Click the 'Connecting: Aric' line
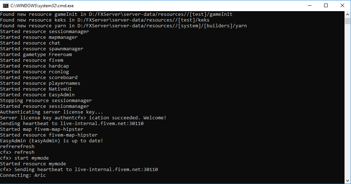The width and height of the screenshot is (351, 184). point(23,175)
